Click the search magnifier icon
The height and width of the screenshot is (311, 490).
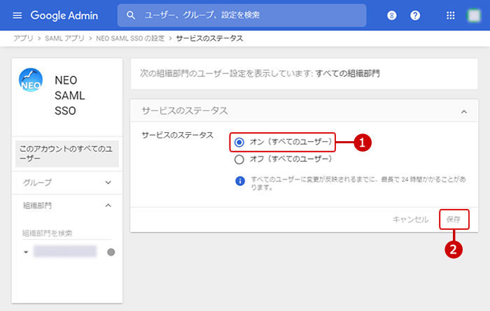click(131, 15)
